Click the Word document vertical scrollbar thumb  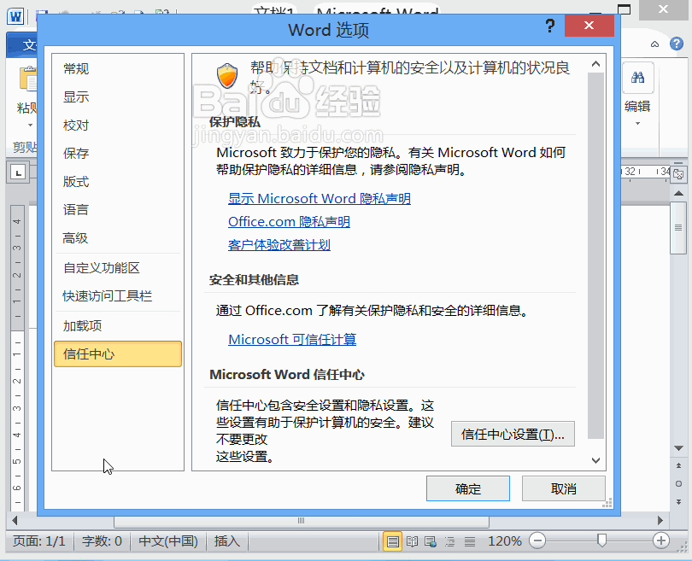pos(678,228)
